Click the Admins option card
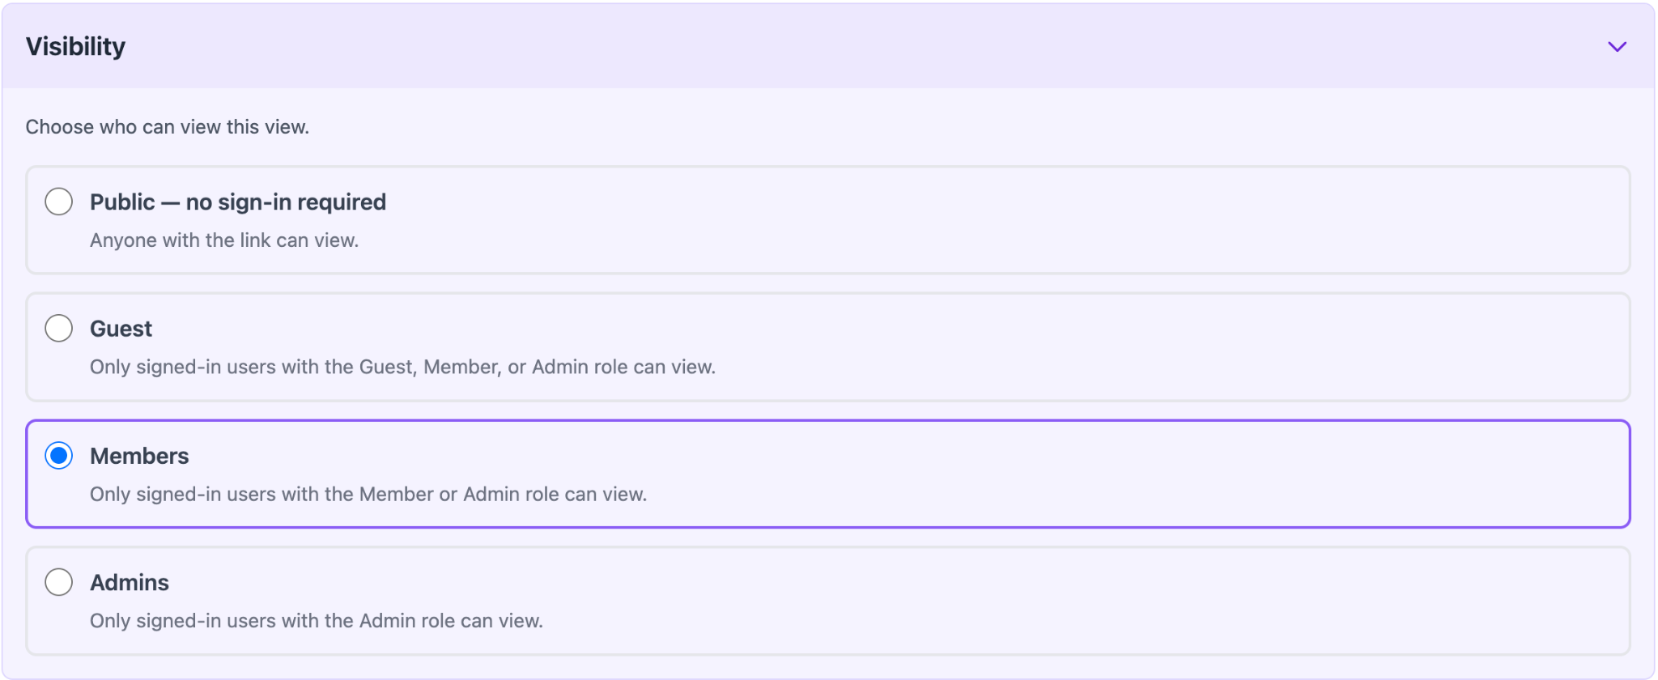The width and height of the screenshot is (1658, 680). (x=829, y=601)
